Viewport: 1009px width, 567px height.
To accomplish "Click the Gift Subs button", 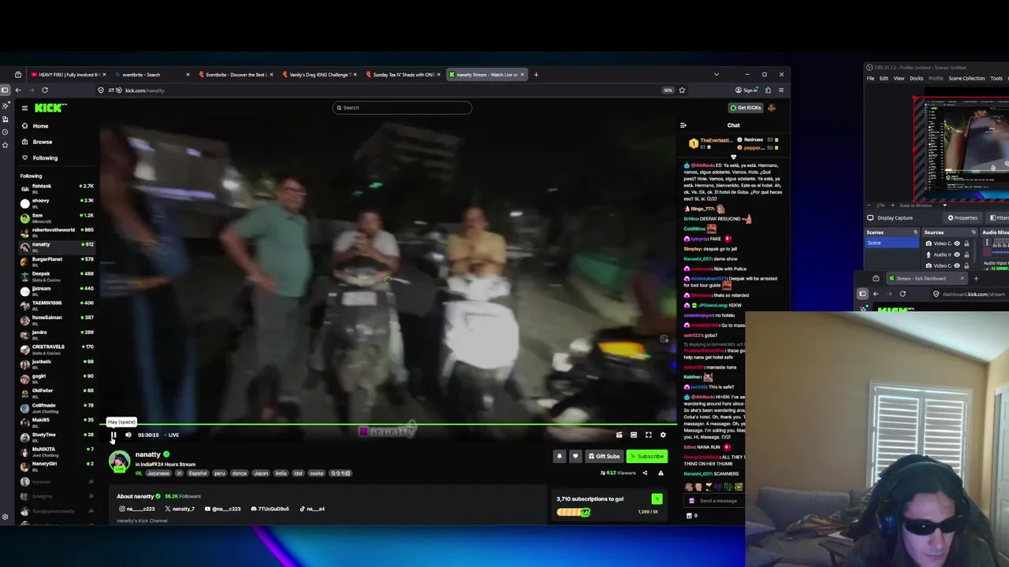I will click(x=604, y=456).
